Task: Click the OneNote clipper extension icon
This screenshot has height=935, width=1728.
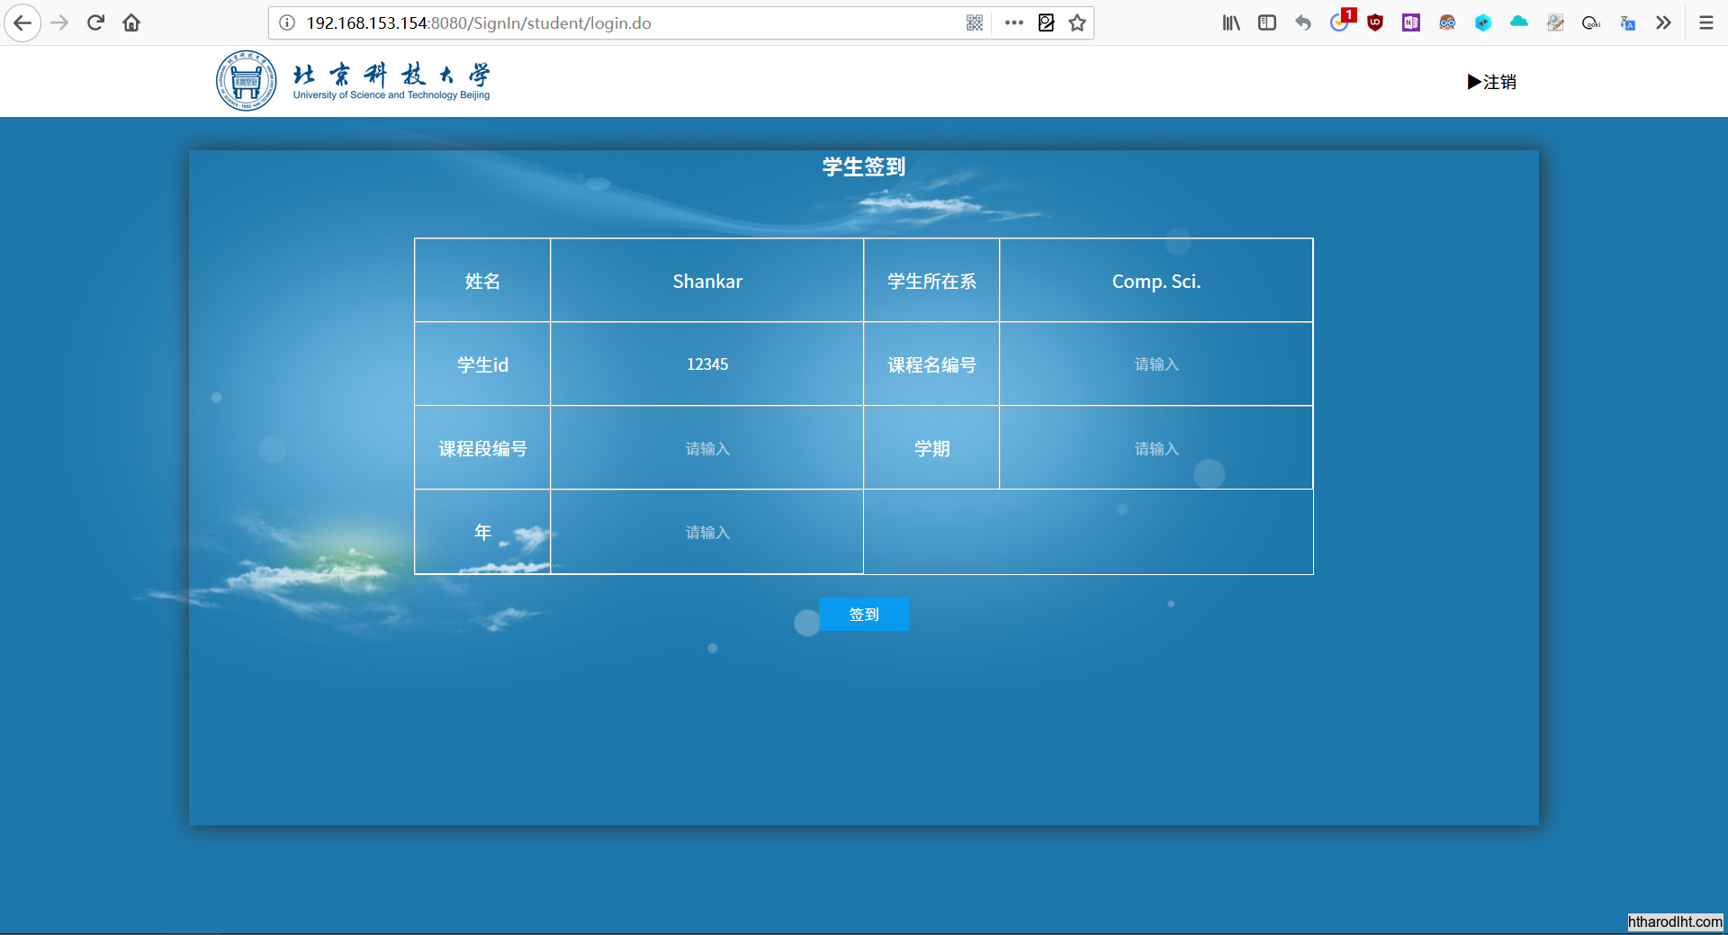Action: (x=1411, y=22)
